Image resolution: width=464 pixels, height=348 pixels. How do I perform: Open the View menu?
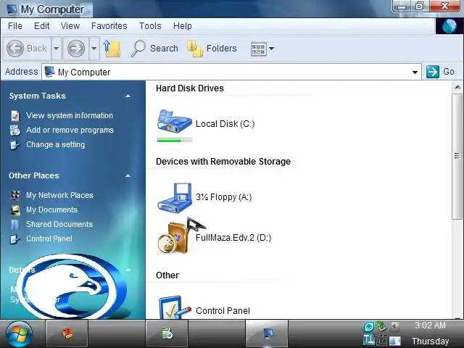[70, 26]
